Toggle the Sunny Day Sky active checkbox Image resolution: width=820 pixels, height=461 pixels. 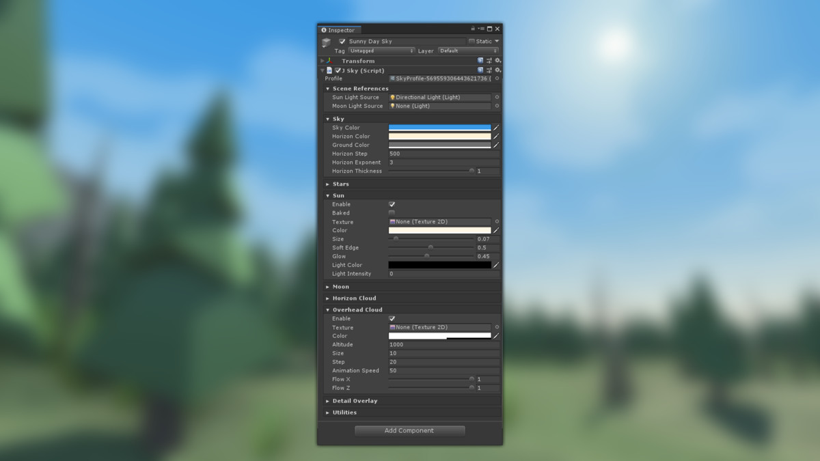pyautogui.click(x=342, y=42)
